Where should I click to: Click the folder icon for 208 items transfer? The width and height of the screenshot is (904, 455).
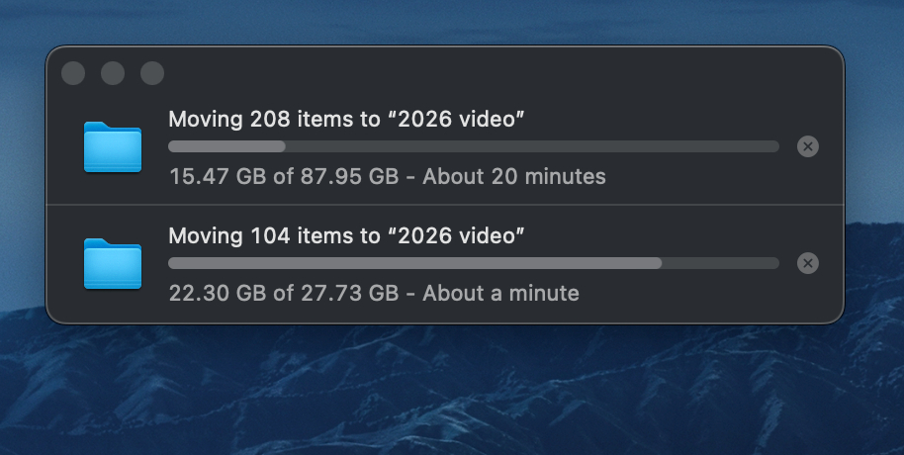click(x=113, y=147)
